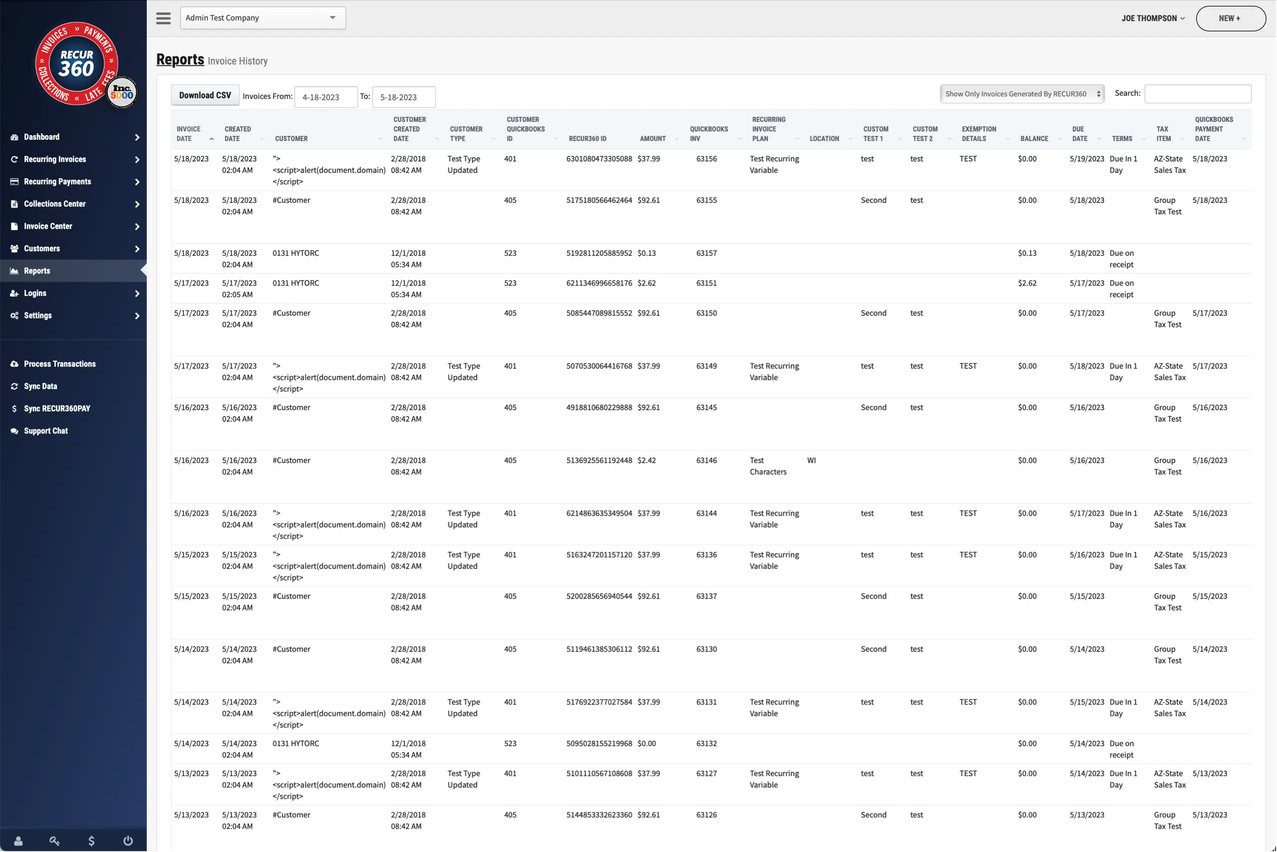Click the Invoice Center file icon
The height and width of the screenshot is (852, 1277).
(14, 226)
